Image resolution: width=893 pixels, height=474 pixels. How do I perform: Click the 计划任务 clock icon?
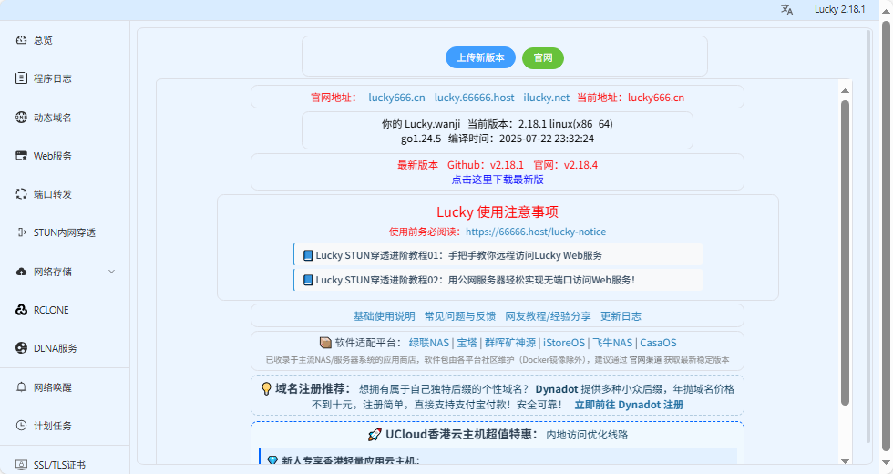click(21, 426)
